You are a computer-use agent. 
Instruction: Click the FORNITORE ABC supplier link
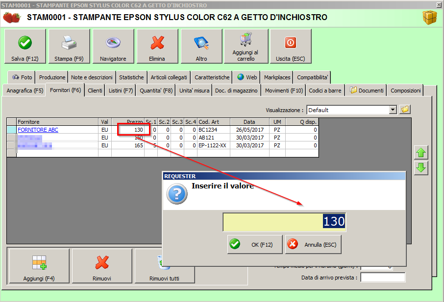(x=38, y=130)
